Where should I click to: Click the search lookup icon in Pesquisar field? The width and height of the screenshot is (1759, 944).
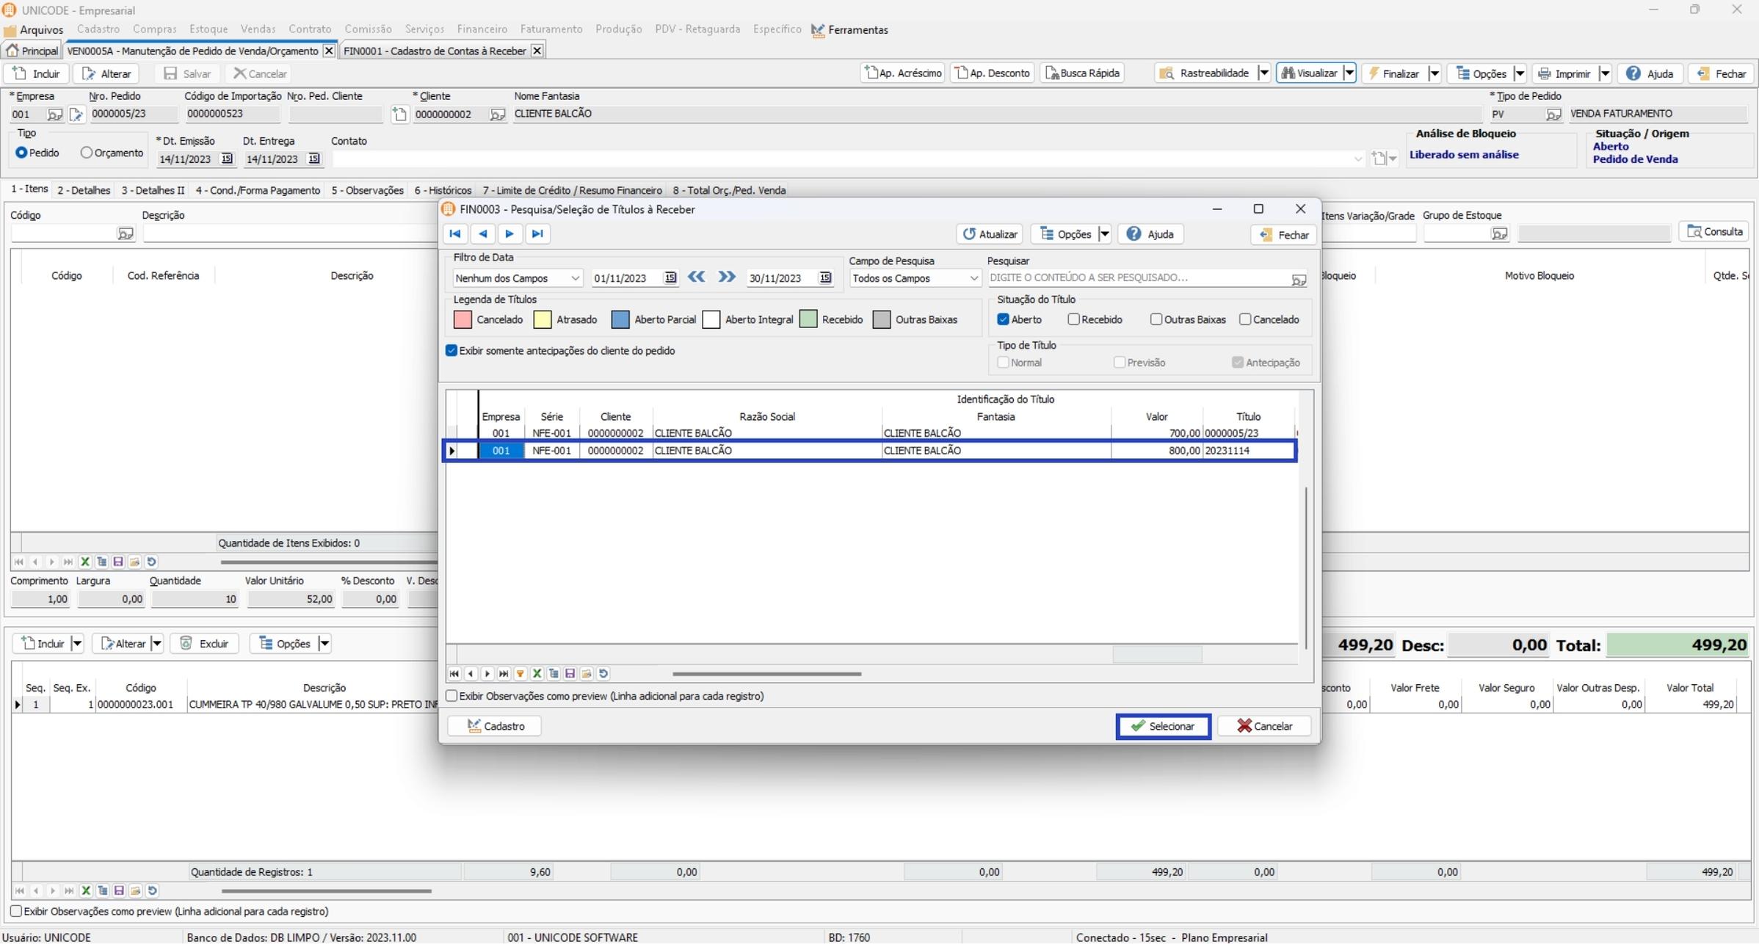(x=1298, y=279)
